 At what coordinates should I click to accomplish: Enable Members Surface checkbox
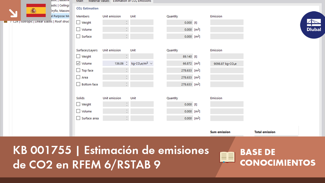pos(78,36)
